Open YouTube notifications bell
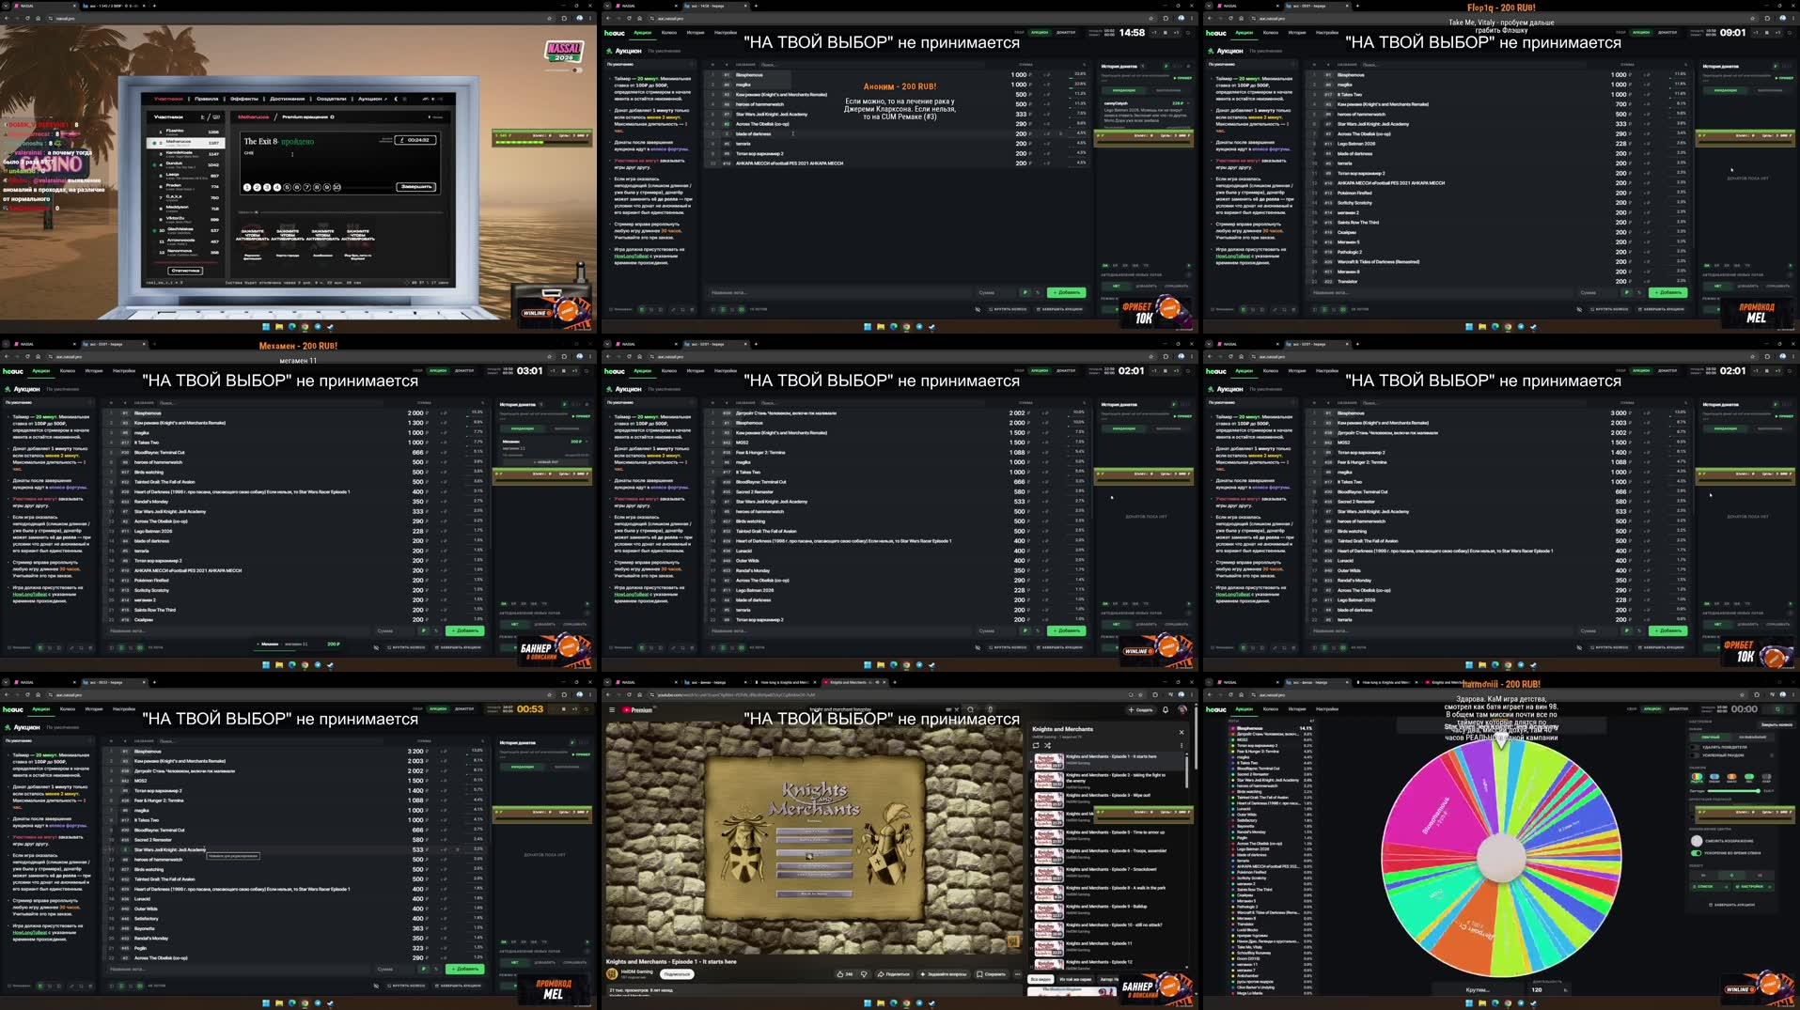 click(1166, 709)
